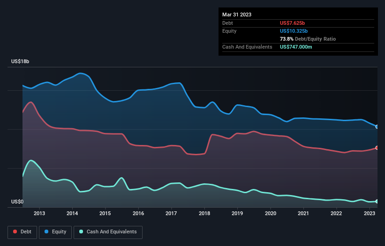Toggle Cash And Equivalents legend button
The height and width of the screenshot is (246, 385).
tap(108, 232)
